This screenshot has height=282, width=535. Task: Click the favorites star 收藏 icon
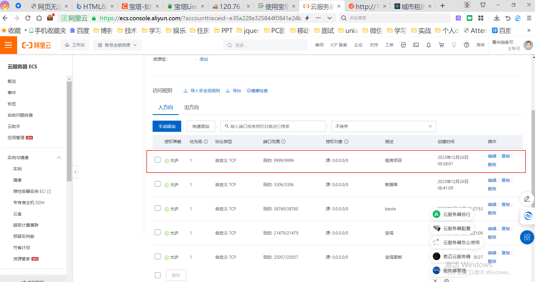coord(4,30)
